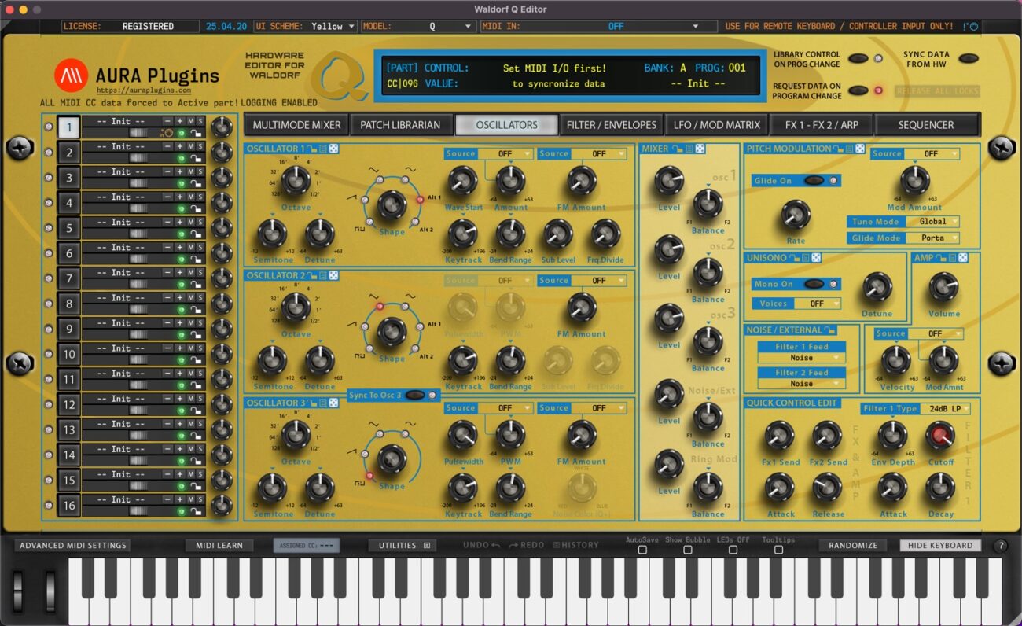Click the Unisono section menu list icon
The height and width of the screenshot is (626, 1022).
coord(804,258)
